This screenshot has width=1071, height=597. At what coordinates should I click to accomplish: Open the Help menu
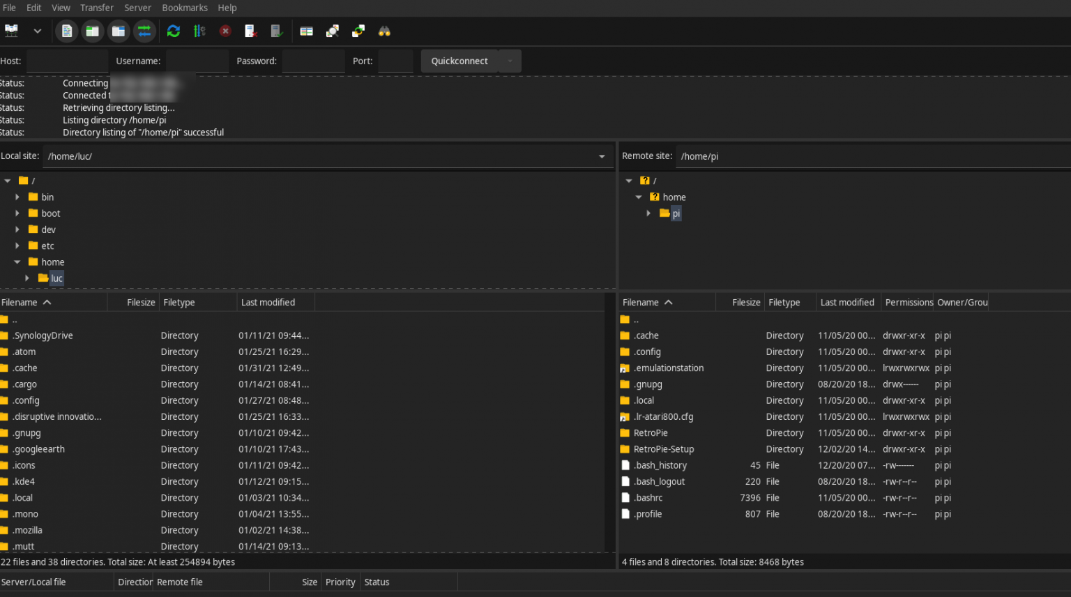click(227, 8)
